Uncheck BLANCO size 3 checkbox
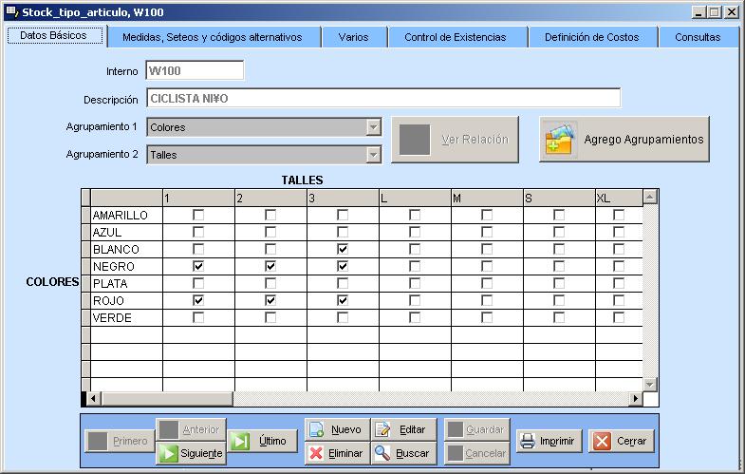Screen dimensions: 745x474 click(x=343, y=249)
